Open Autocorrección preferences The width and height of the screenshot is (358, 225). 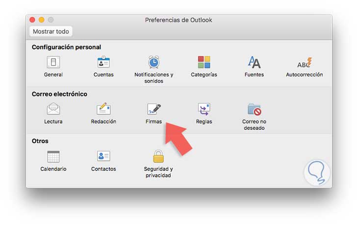pyautogui.click(x=304, y=62)
